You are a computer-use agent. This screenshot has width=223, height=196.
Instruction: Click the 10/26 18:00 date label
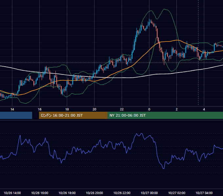click(67, 193)
